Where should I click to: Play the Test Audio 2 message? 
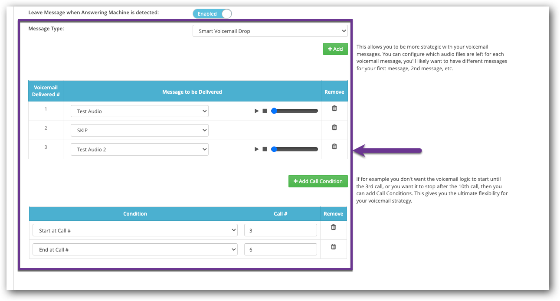coord(257,149)
